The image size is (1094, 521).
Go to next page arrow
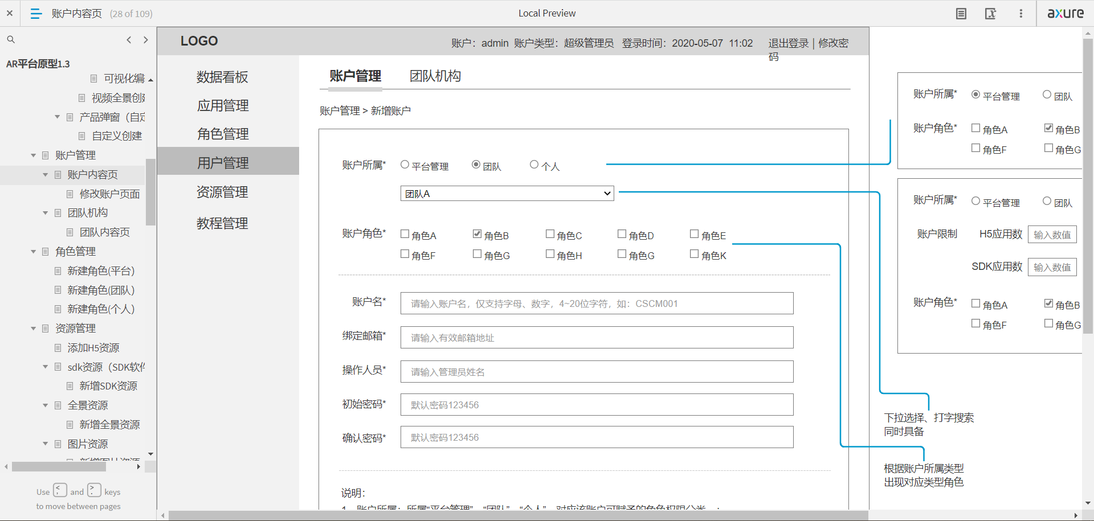point(146,39)
